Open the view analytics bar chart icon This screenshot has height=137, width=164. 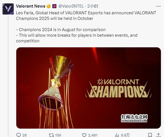(117, 135)
